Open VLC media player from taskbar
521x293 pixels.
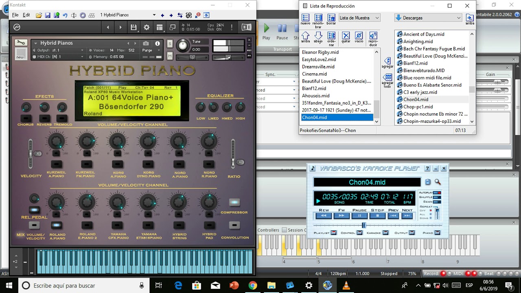pyautogui.click(x=346, y=286)
